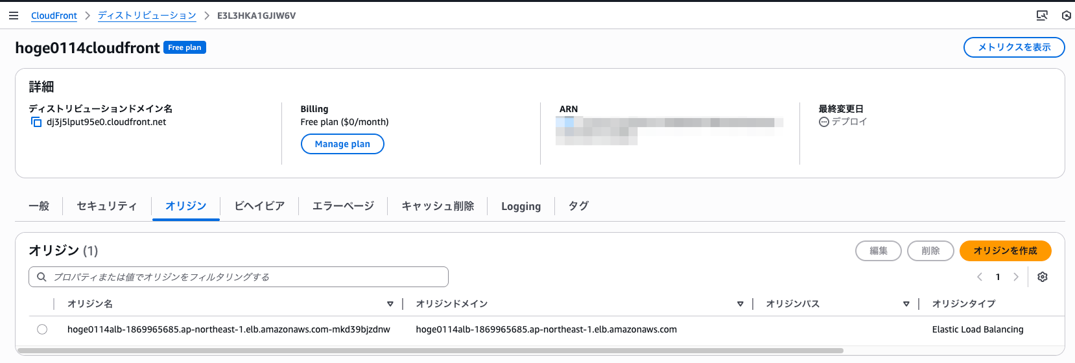Viewport: 1075px width, 363px height.
Task: Sort by オリジンドメイン column arrow
Action: (x=740, y=303)
